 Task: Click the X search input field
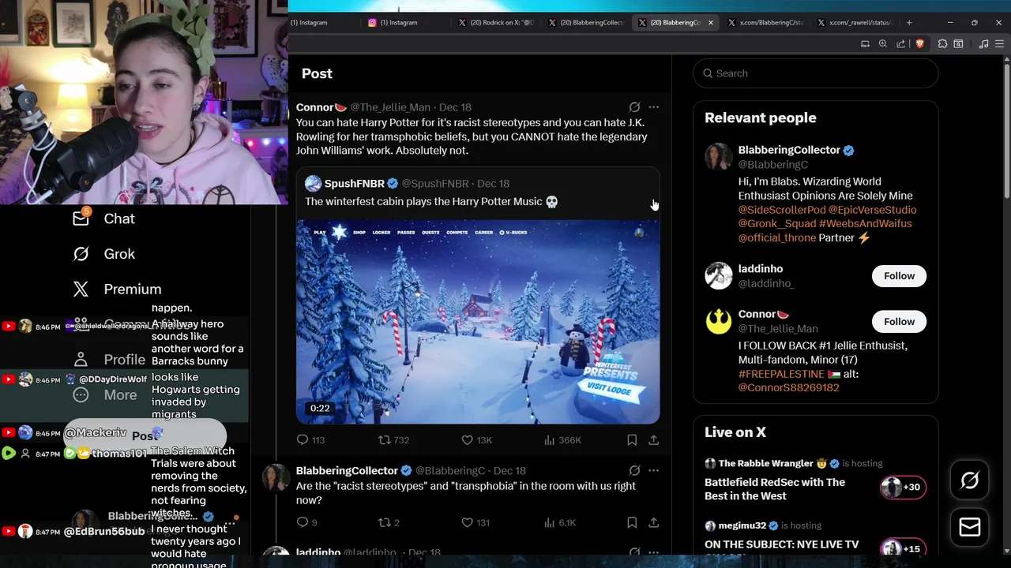click(816, 73)
